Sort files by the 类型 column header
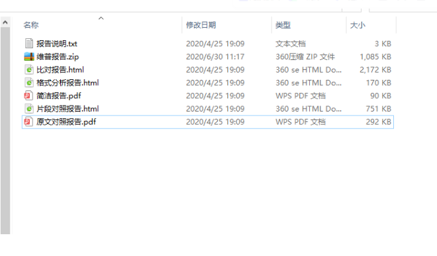The height and width of the screenshot is (256, 437). pyautogui.click(x=283, y=25)
